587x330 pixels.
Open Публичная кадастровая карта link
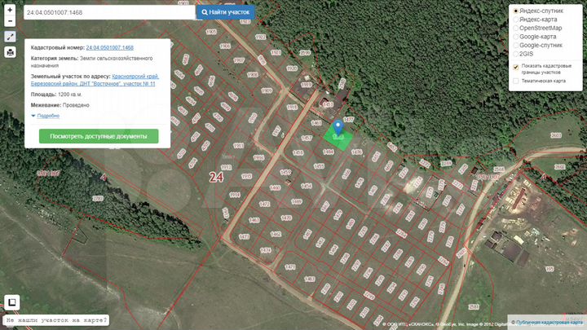point(549,322)
